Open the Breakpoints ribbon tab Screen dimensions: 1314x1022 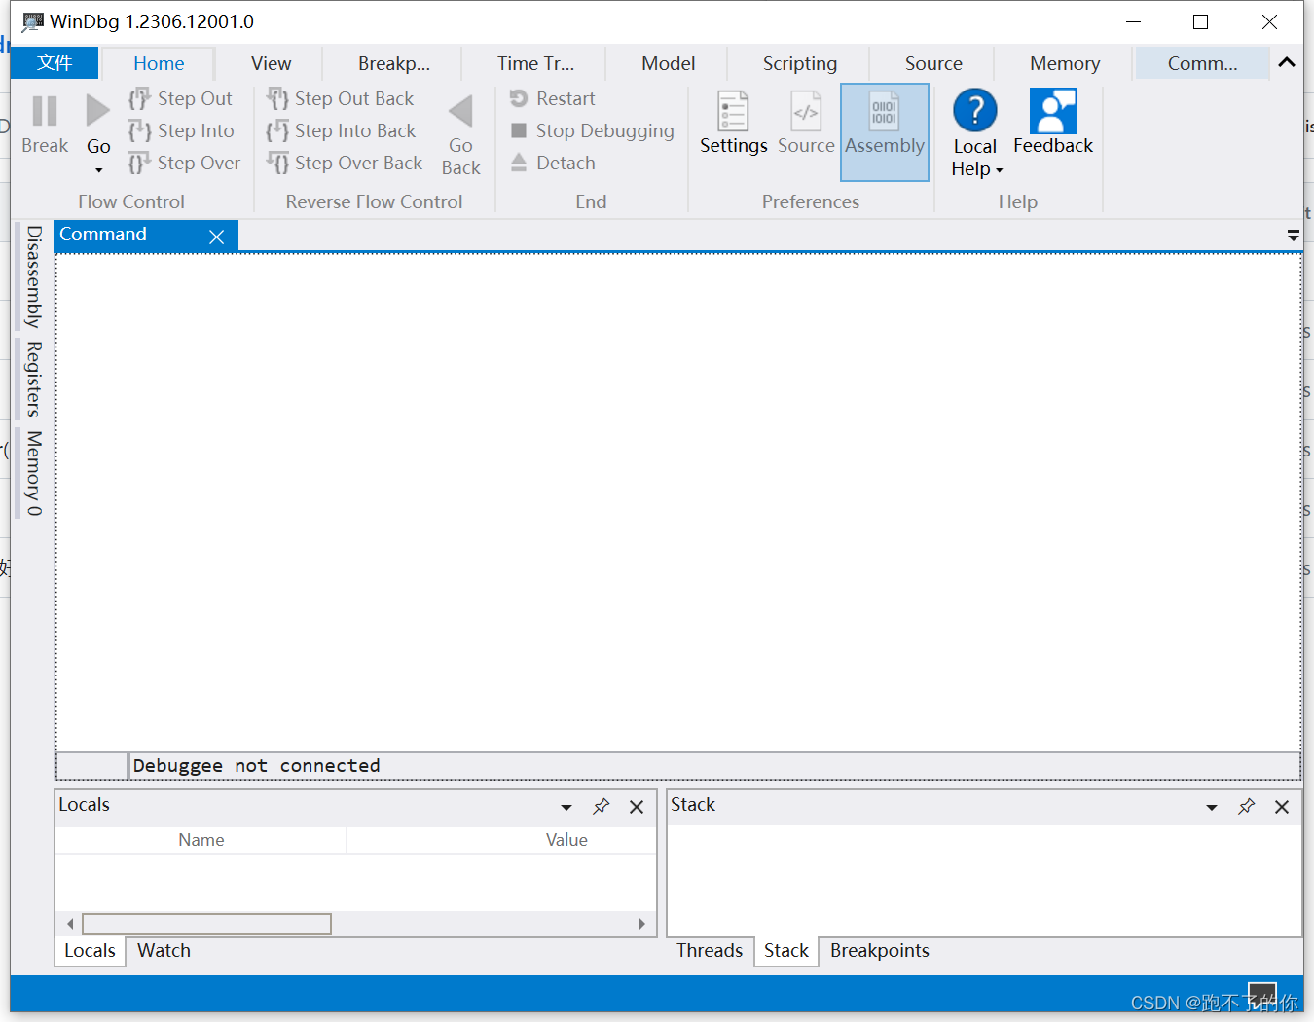coord(394,63)
